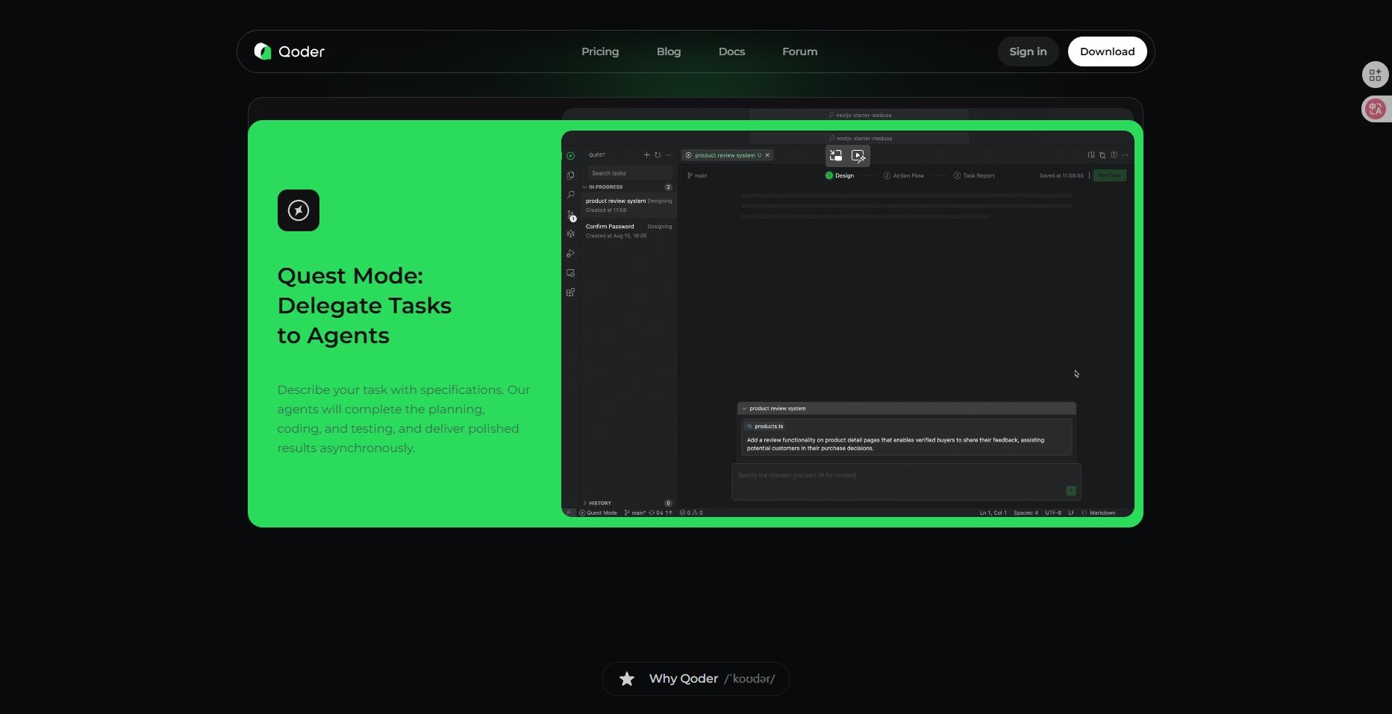Click Spaces: 4 in the status bar
The image size is (1392, 714).
1026,513
